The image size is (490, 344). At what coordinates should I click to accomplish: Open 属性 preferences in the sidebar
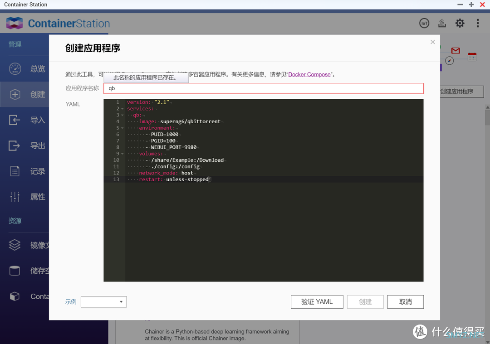coord(24,197)
